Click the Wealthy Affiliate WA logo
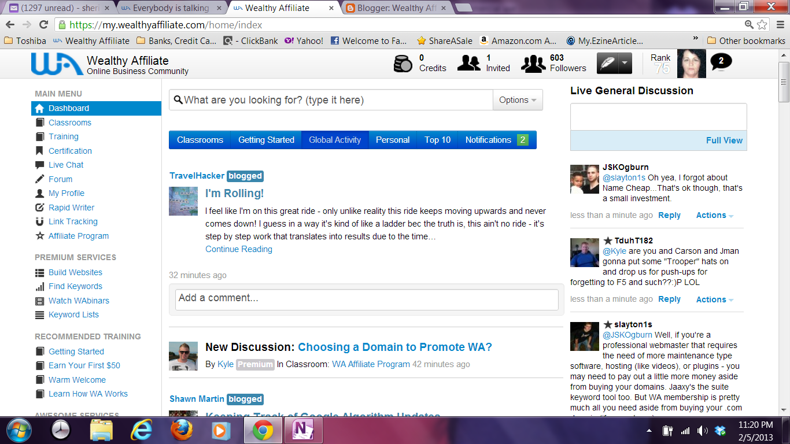 (x=57, y=64)
